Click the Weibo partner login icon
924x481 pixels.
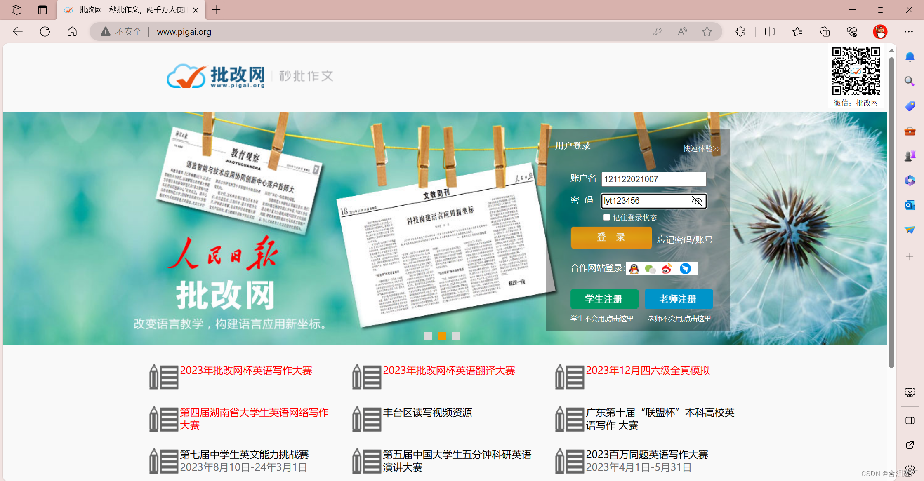tap(667, 269)
